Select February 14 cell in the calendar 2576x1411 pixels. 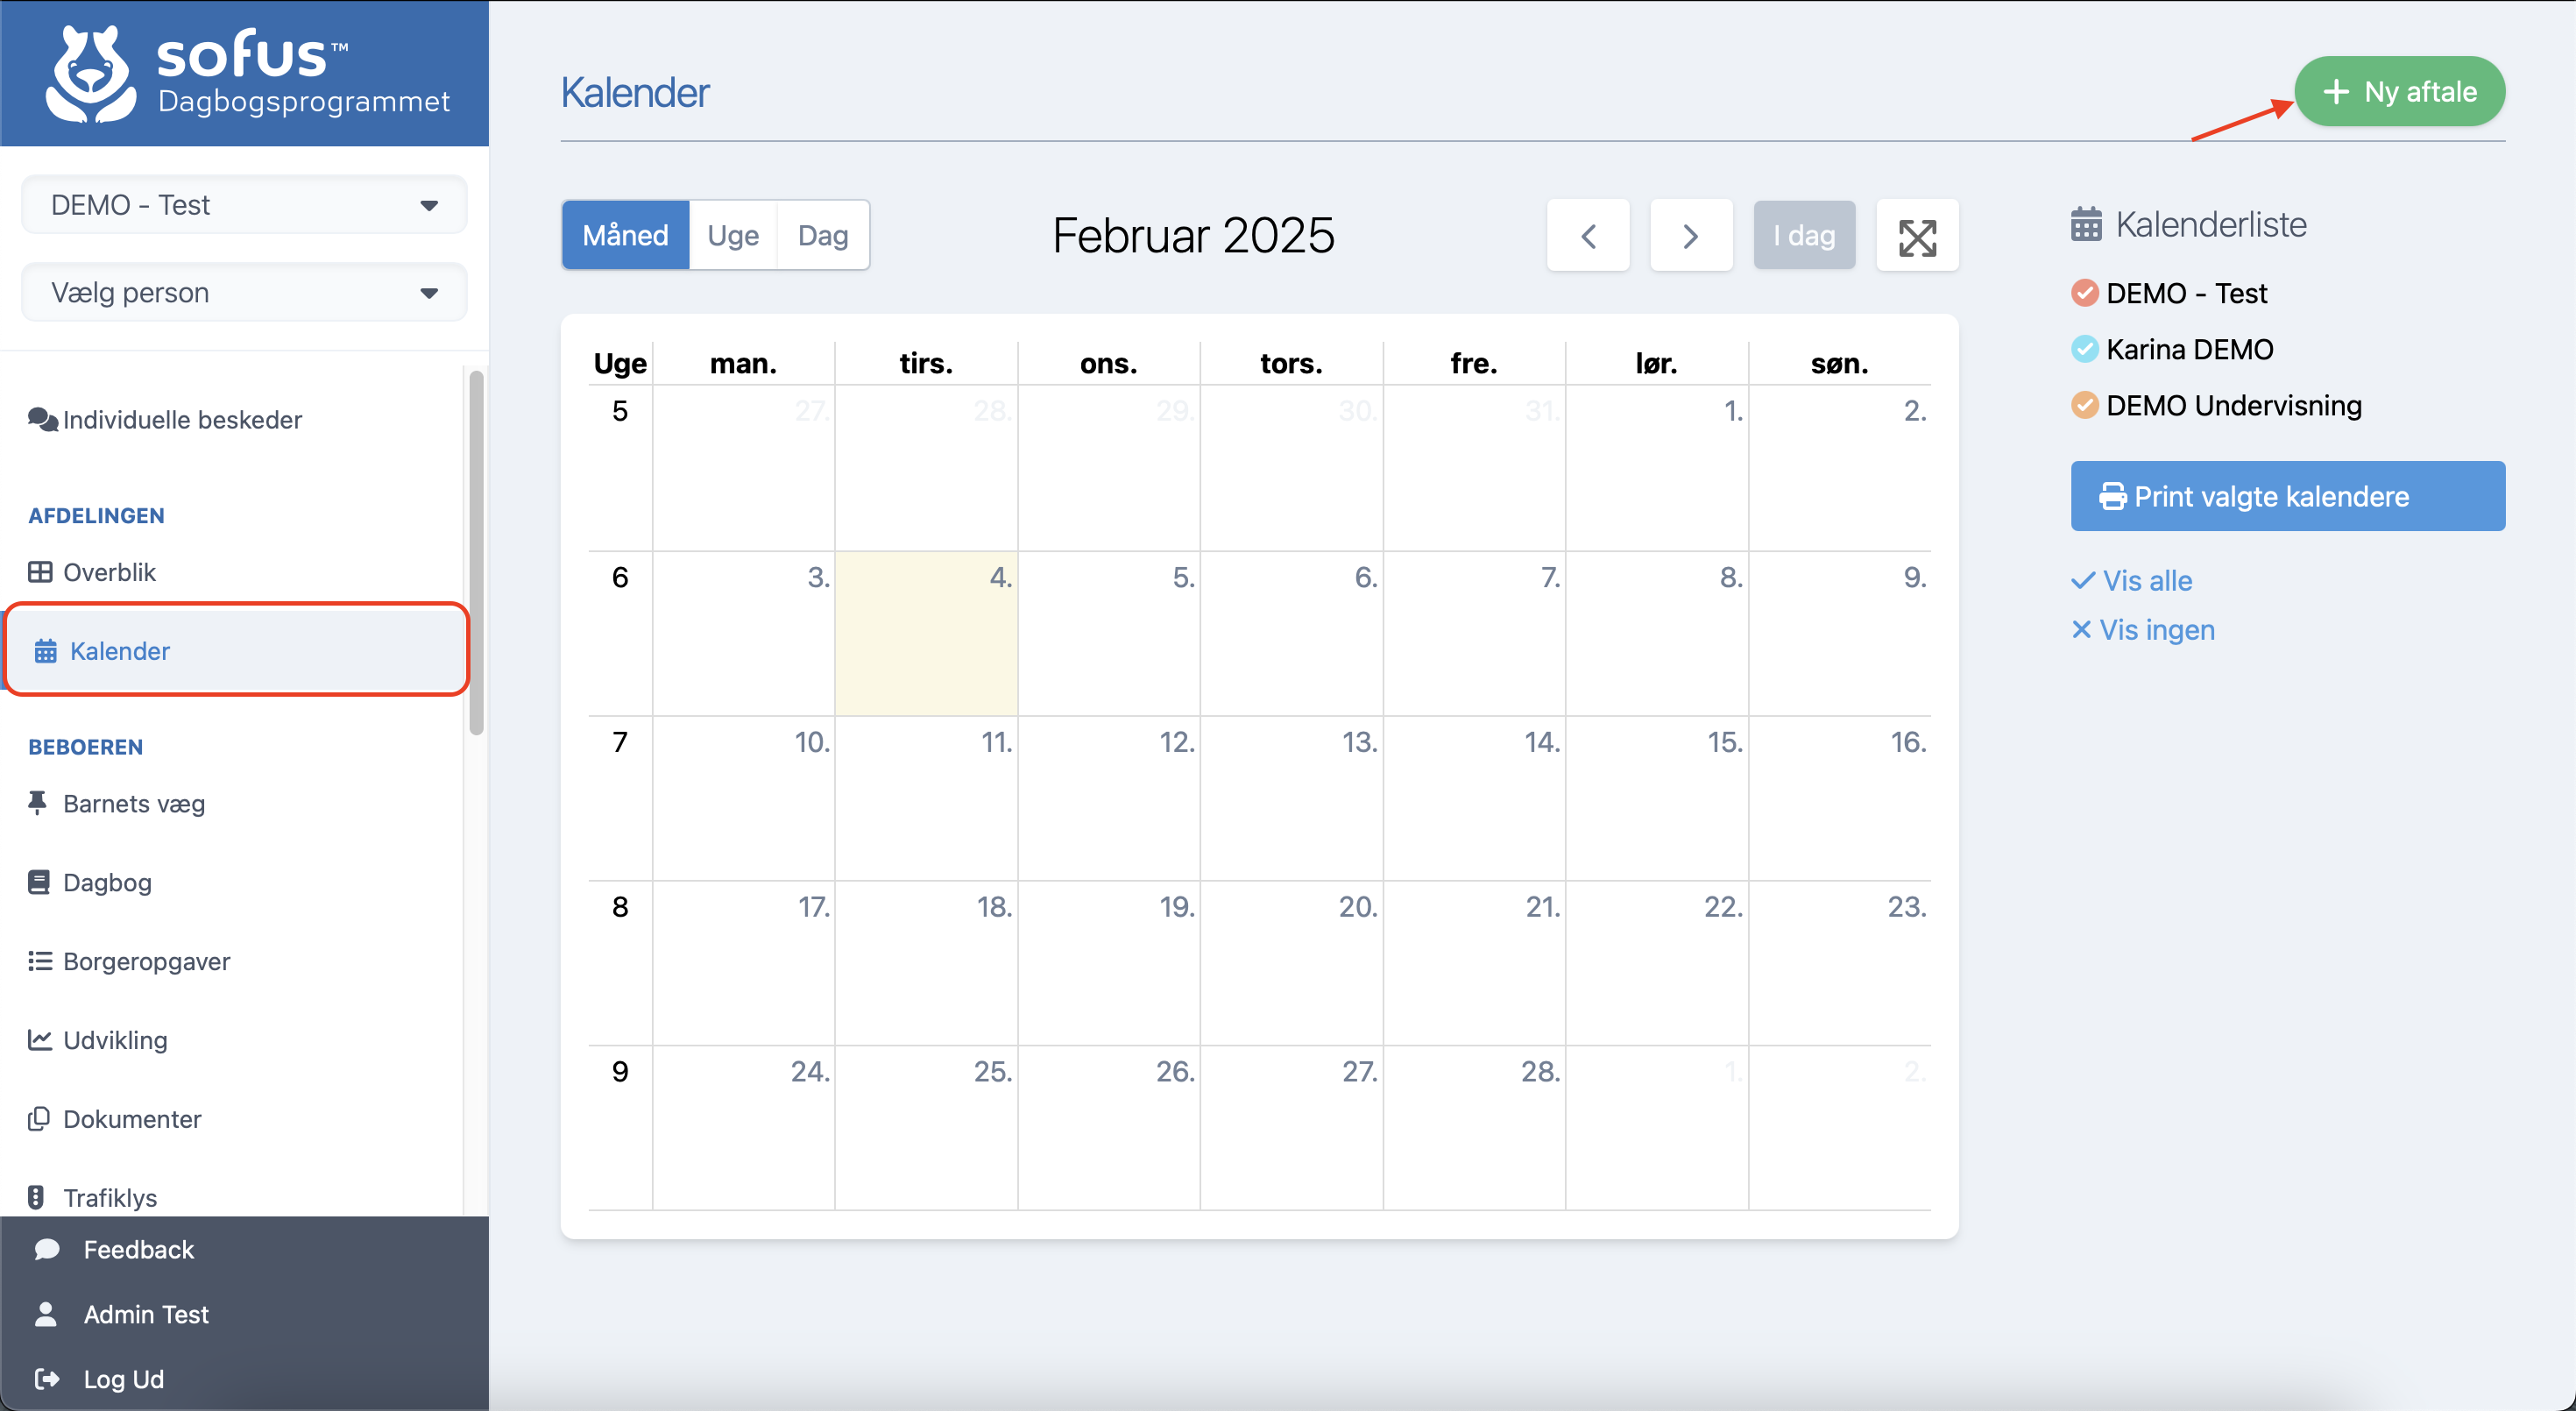pos(1473,800)
